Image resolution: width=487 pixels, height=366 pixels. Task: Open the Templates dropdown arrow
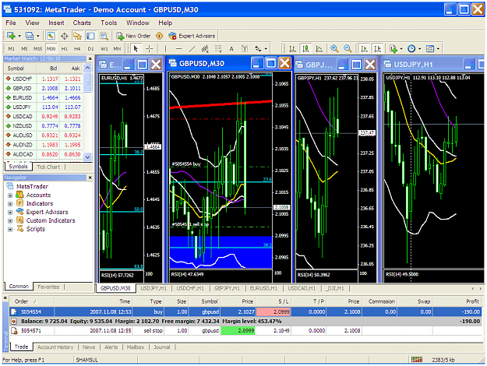[x=438, y=49]
